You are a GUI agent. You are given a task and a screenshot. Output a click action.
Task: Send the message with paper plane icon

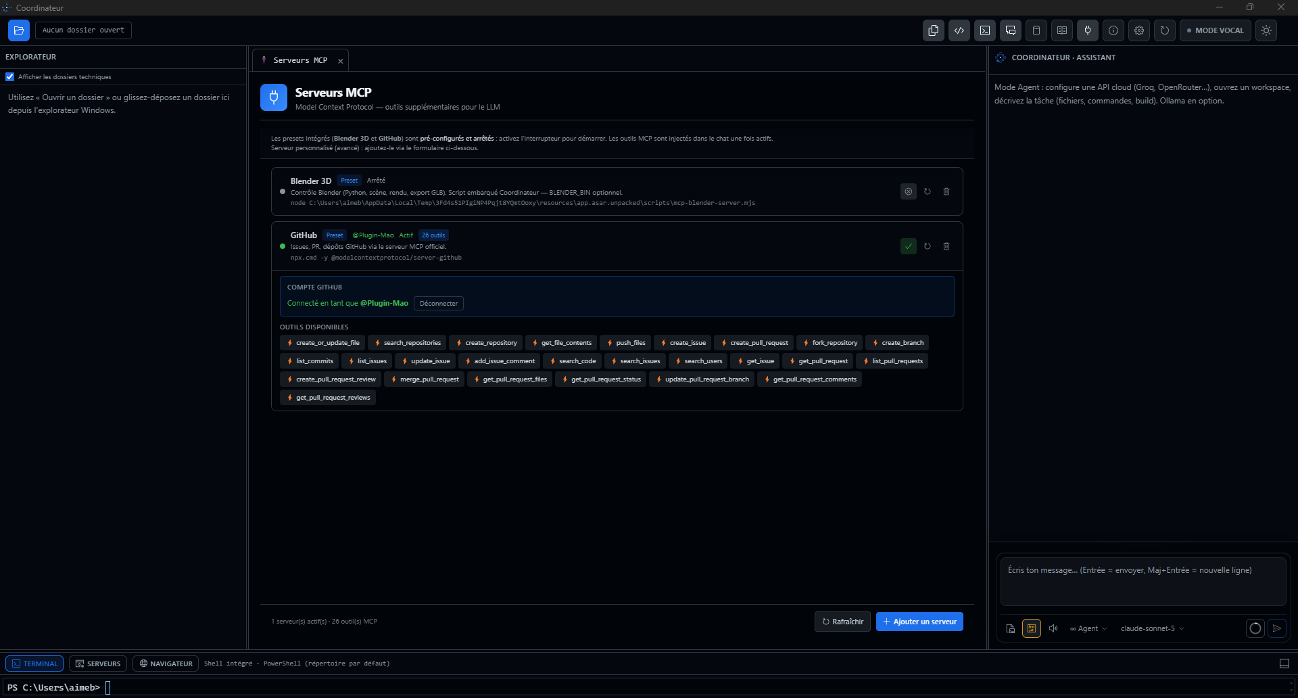[1277, 628]
